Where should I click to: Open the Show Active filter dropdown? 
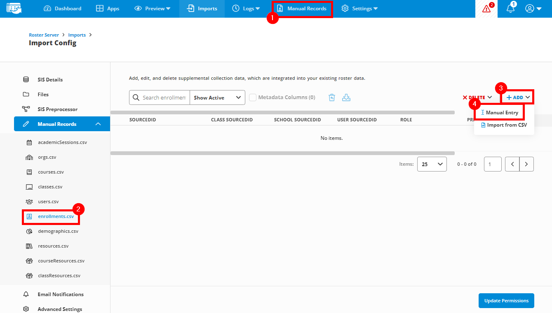click(x=217, y=97)
